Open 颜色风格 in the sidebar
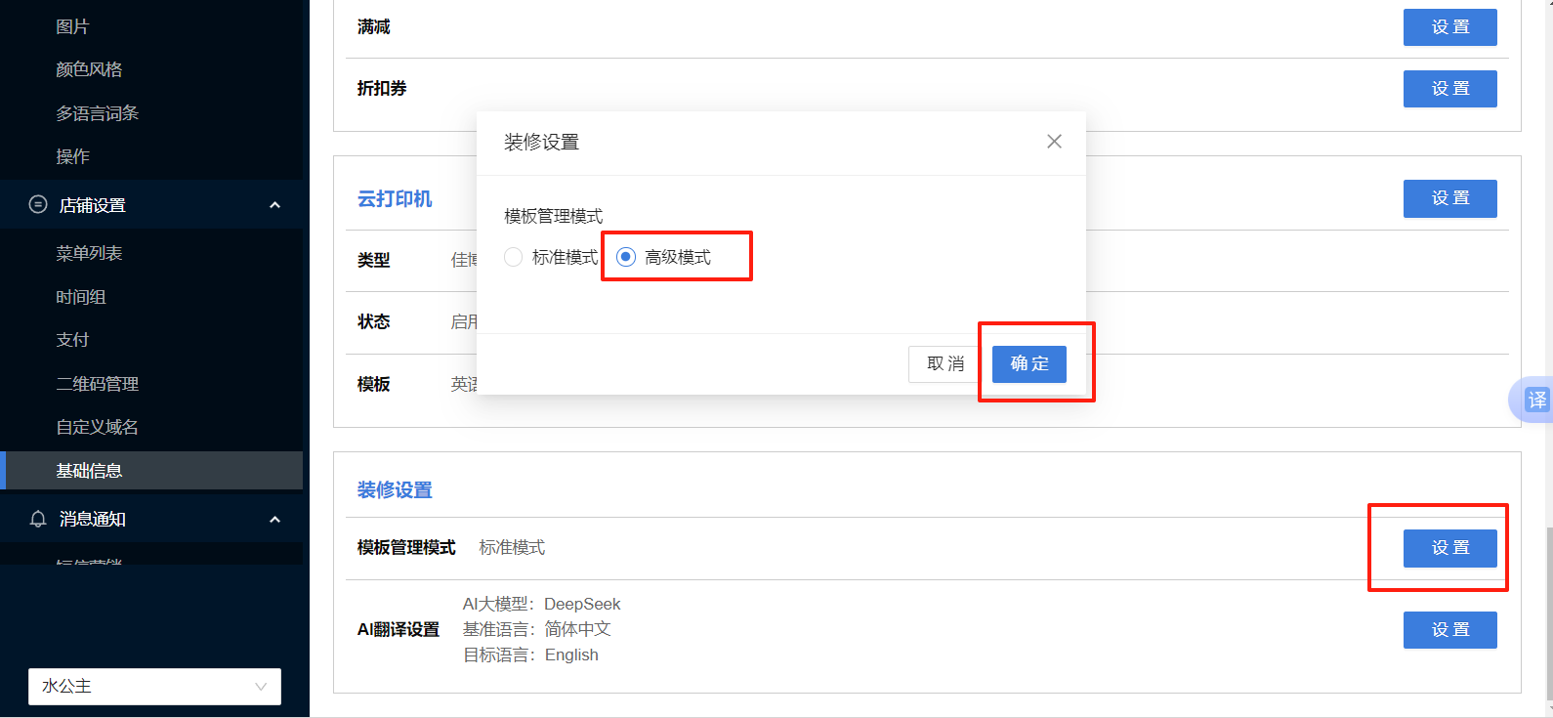 89,69
